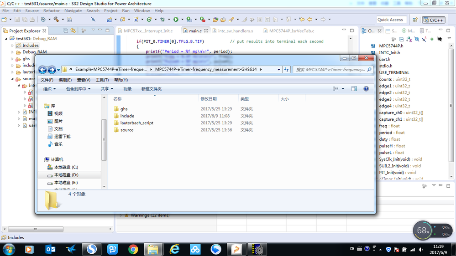The width and height of the screenshot is (456, 256).
Task: Expand the Warnings (12 items) entry
Action: tap(121, 215)
